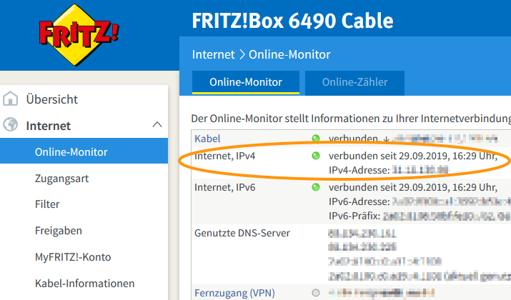The height and width of the screenshot is (300, 511).
Task: Show Kabel-Informationen from the sidebar
Action: point(84,283)
